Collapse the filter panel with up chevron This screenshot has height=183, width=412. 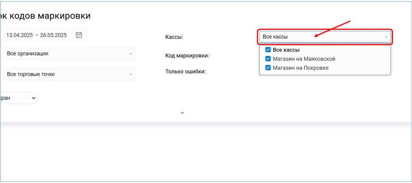pyautogui.click(x=182, y=112)
